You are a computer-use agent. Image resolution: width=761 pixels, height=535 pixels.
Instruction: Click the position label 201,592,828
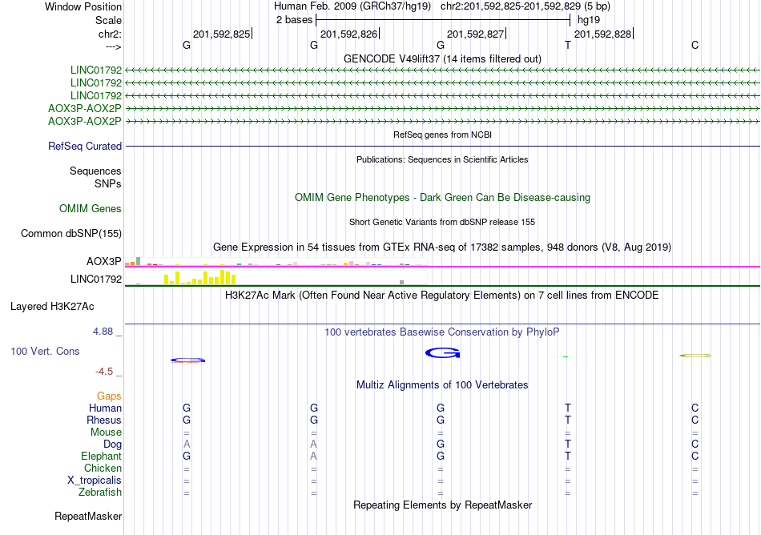[602, 34]
